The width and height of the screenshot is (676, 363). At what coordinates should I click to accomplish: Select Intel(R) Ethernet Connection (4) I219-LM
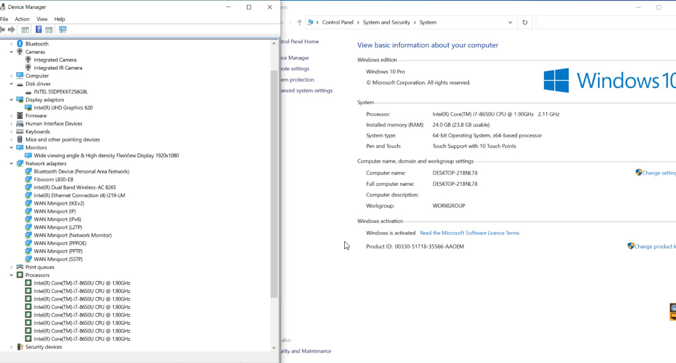pos(79,195)
